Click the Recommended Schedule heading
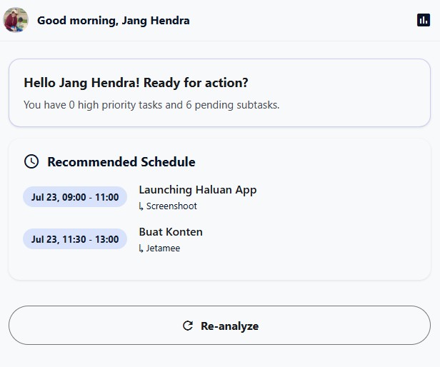The height and width of the screenshot is (367, 440). 121,162
